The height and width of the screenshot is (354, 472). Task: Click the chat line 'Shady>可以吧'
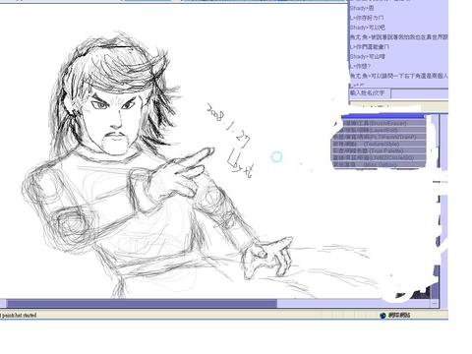tap(368, 28)
